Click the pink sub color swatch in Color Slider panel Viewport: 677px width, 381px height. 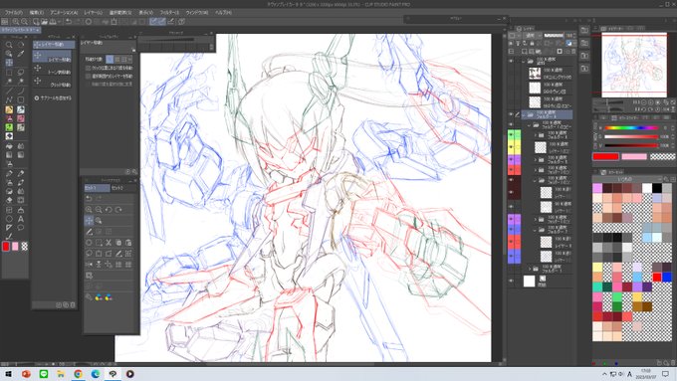coord(634,156)
